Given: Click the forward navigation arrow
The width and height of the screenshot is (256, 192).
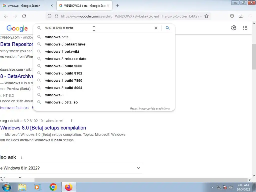Looking at the screenshot, I should click(x=15, y=16).
